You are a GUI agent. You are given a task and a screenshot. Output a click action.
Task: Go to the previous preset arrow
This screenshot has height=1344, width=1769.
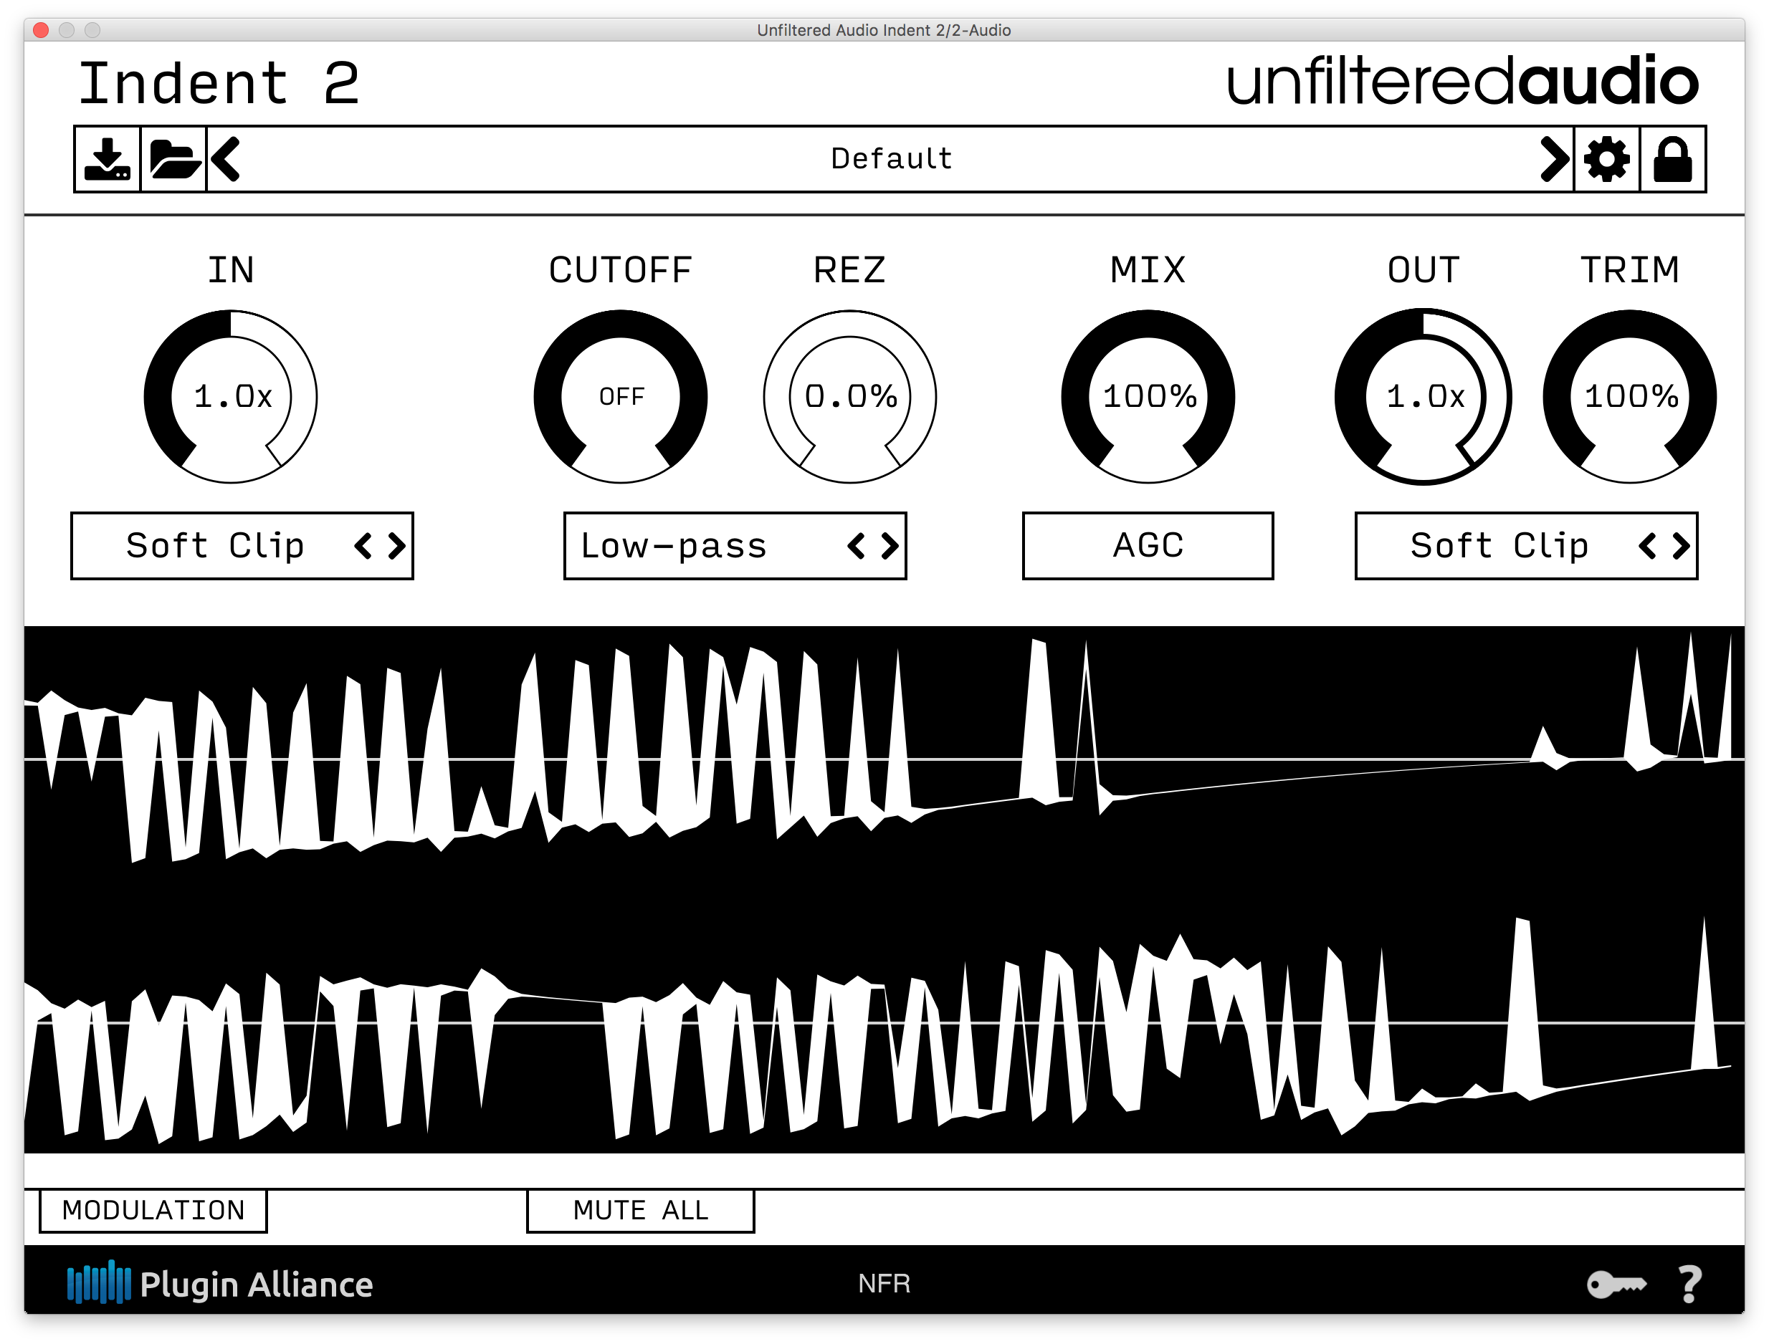(x=226, y=159)
